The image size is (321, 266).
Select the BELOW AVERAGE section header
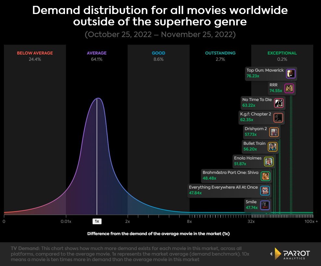[35, 53]
